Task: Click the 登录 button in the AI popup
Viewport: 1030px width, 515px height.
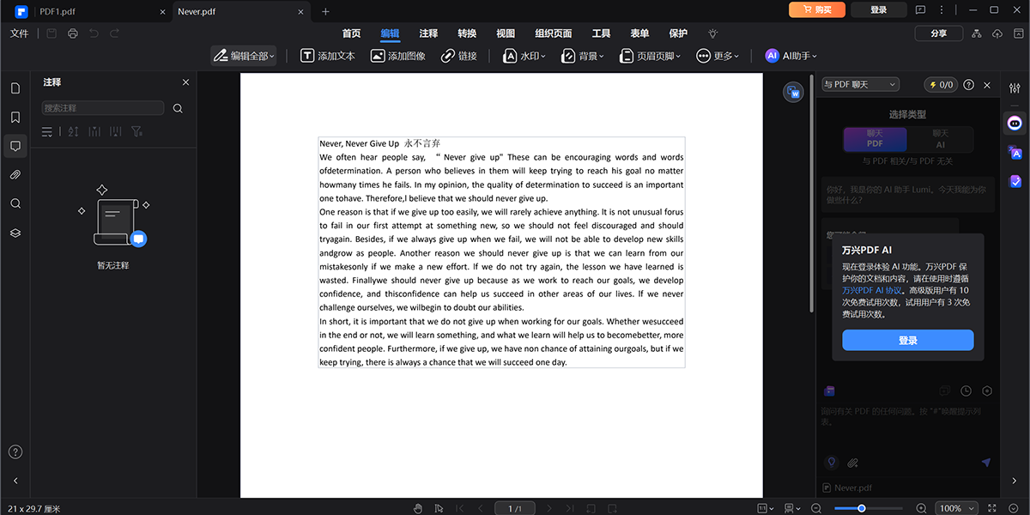Action: (x=907, y=340)
